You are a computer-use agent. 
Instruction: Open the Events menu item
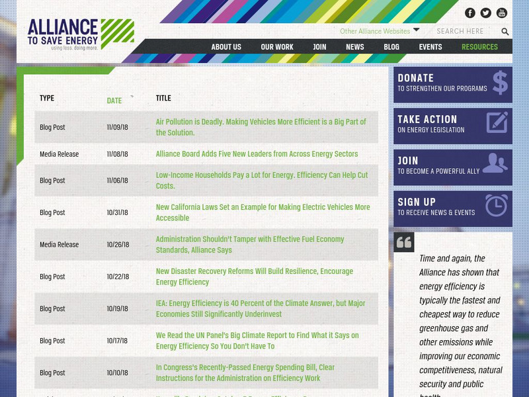pyautogui.click(x=430, y=47)
